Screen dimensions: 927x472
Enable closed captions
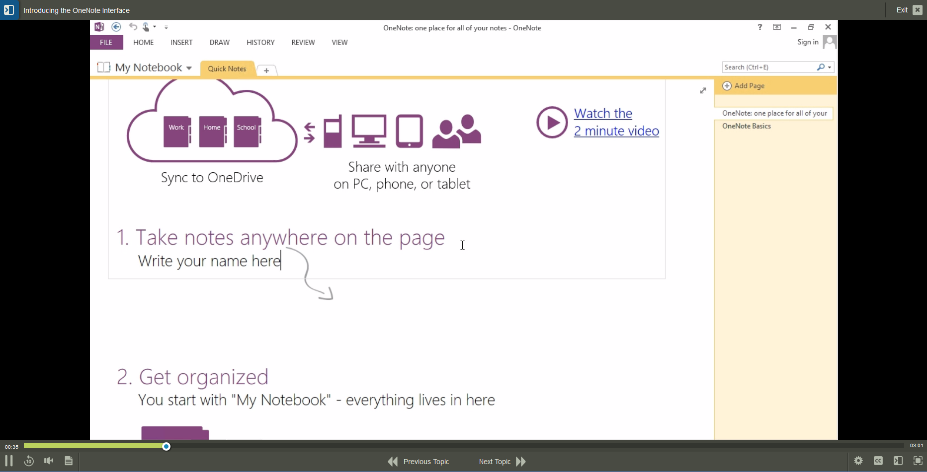tap(878, 461)
